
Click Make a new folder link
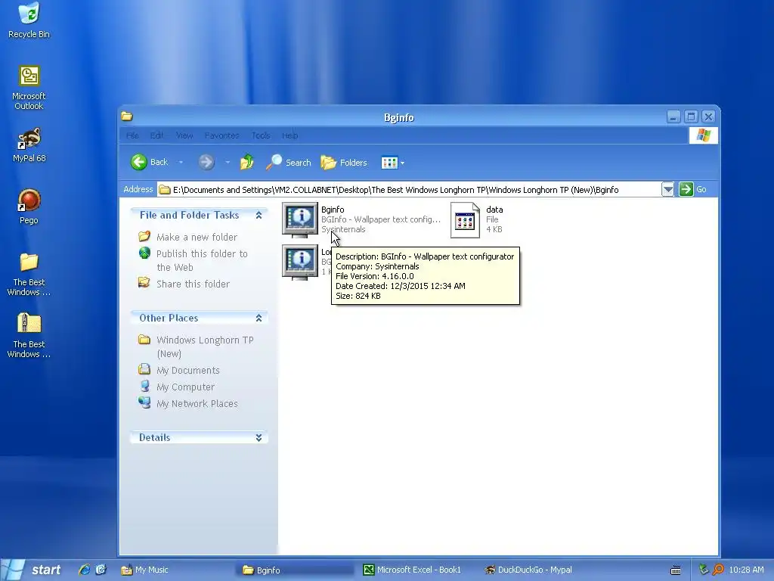[197, 237]
